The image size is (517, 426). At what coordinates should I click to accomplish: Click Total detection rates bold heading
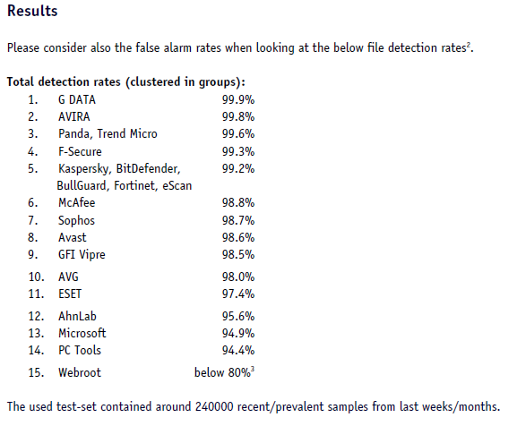pyautogui.click(x=126, y=82)
